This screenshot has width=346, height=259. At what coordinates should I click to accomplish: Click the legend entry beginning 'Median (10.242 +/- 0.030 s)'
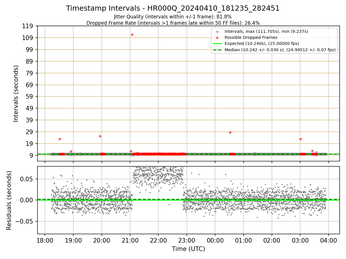tap(280, 50)
